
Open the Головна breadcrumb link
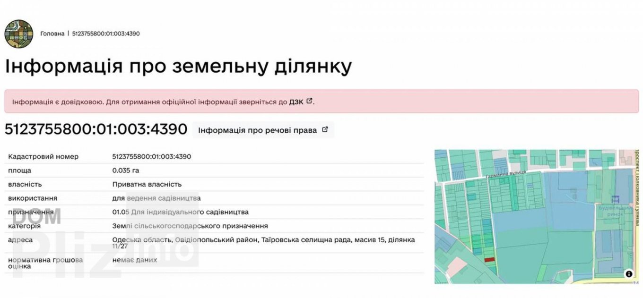(x=52, y=34)
